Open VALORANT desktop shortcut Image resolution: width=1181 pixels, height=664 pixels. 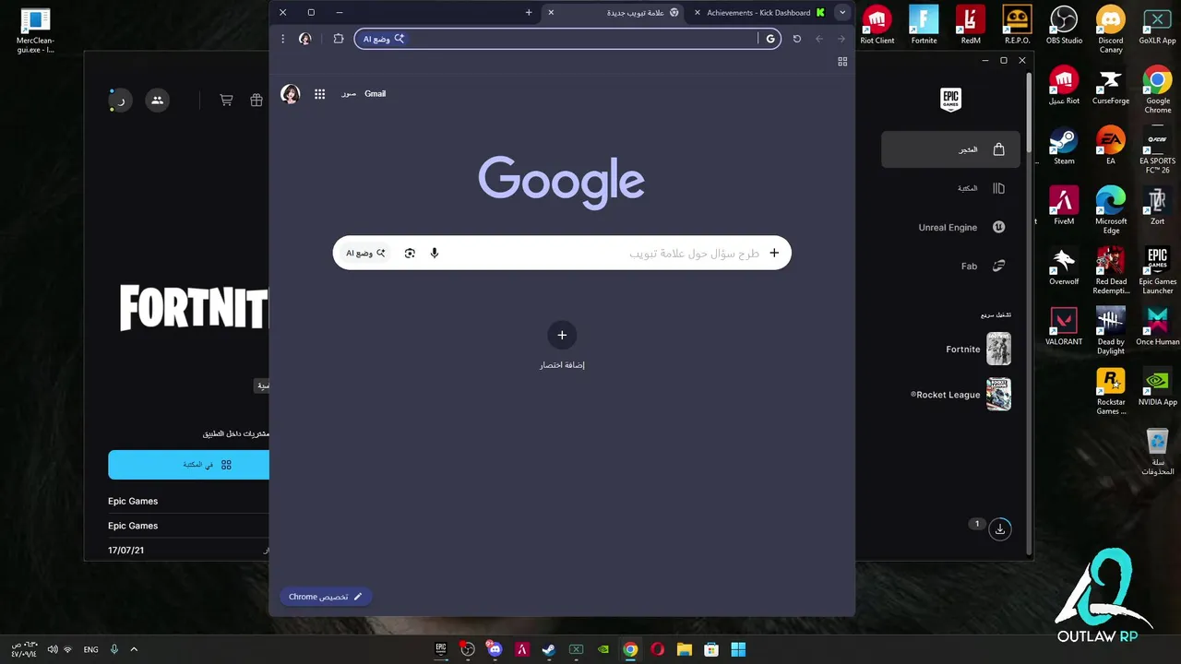tap(1064, 326)
